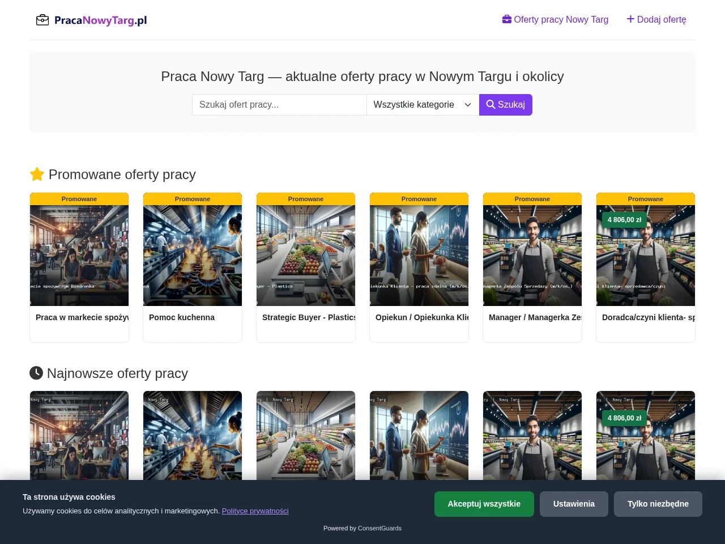Click Manager / Managerka Zespołu job title
Screen dimensions: 725x544
tap(535, 317)
